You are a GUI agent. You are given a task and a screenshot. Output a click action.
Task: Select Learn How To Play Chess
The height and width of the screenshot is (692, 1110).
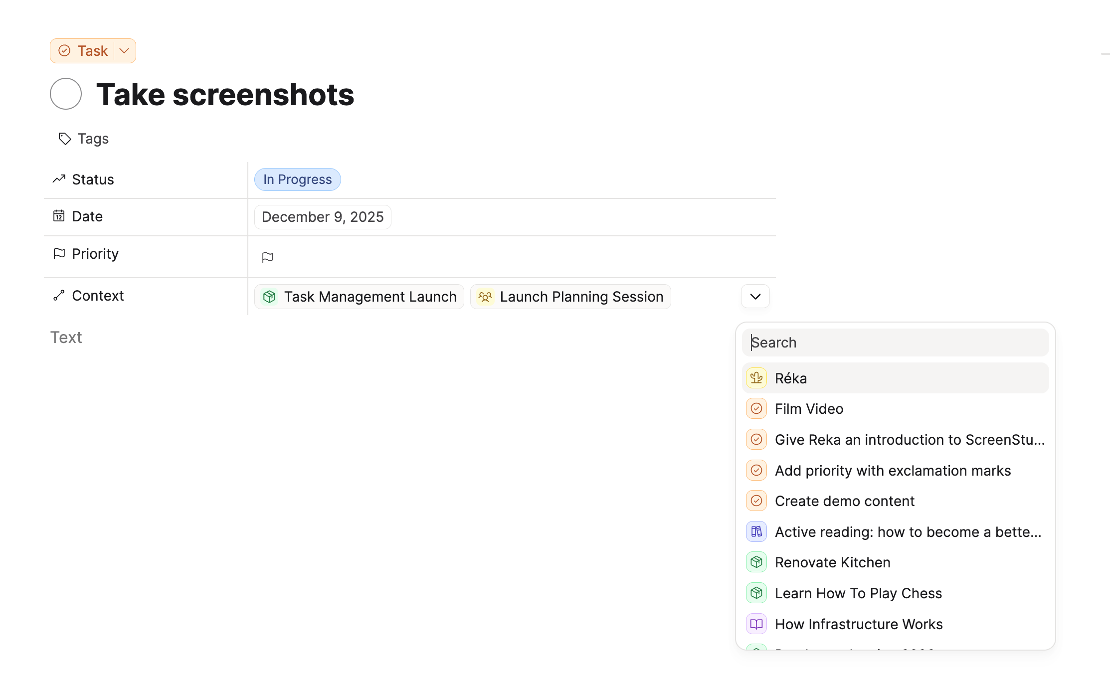pyautogui.click(x=858, y=593)
